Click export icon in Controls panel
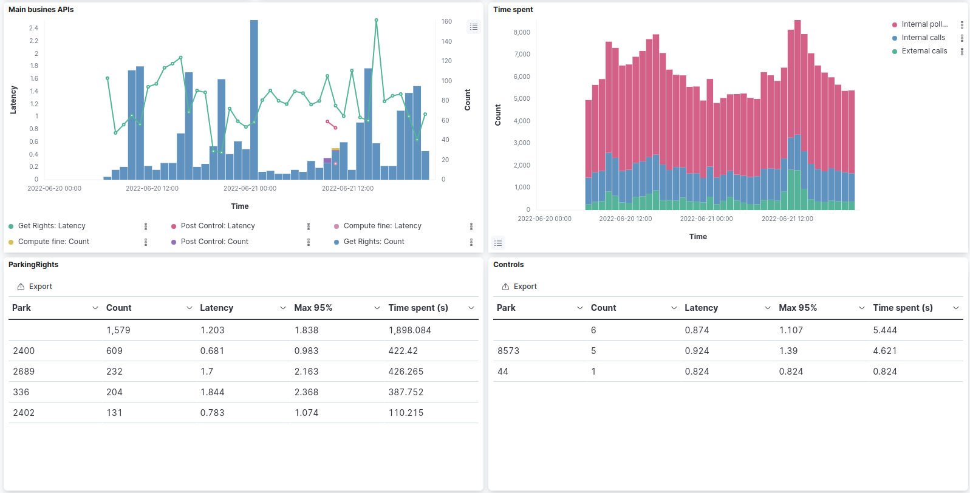This screenshot has width=970, height=493. [x=505, y=287]
